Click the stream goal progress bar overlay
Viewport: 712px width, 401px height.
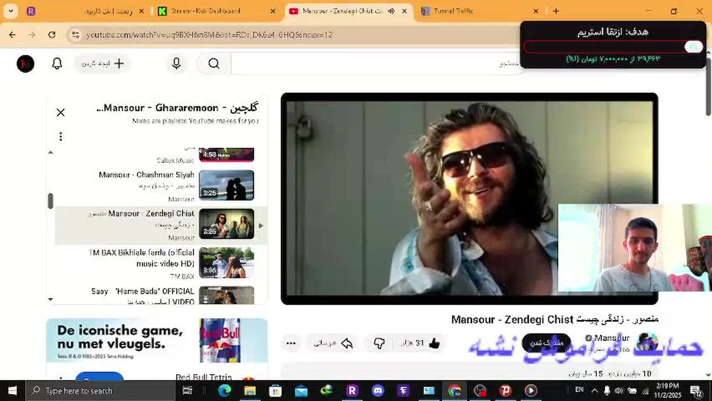point(613,47)
